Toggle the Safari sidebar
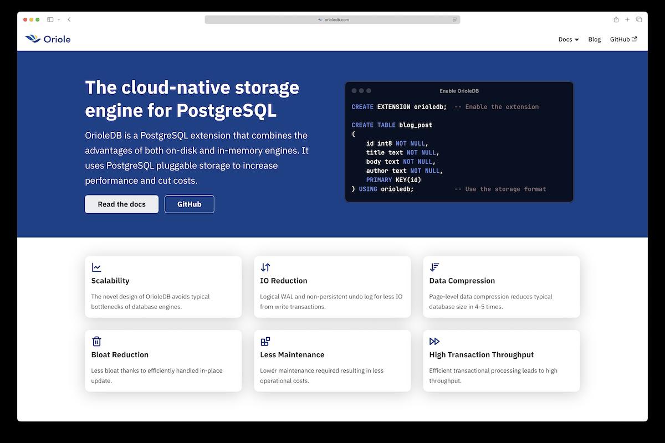665x443 pixels. 50,19
